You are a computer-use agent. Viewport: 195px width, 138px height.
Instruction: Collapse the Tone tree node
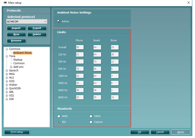(x=7, y=56)
